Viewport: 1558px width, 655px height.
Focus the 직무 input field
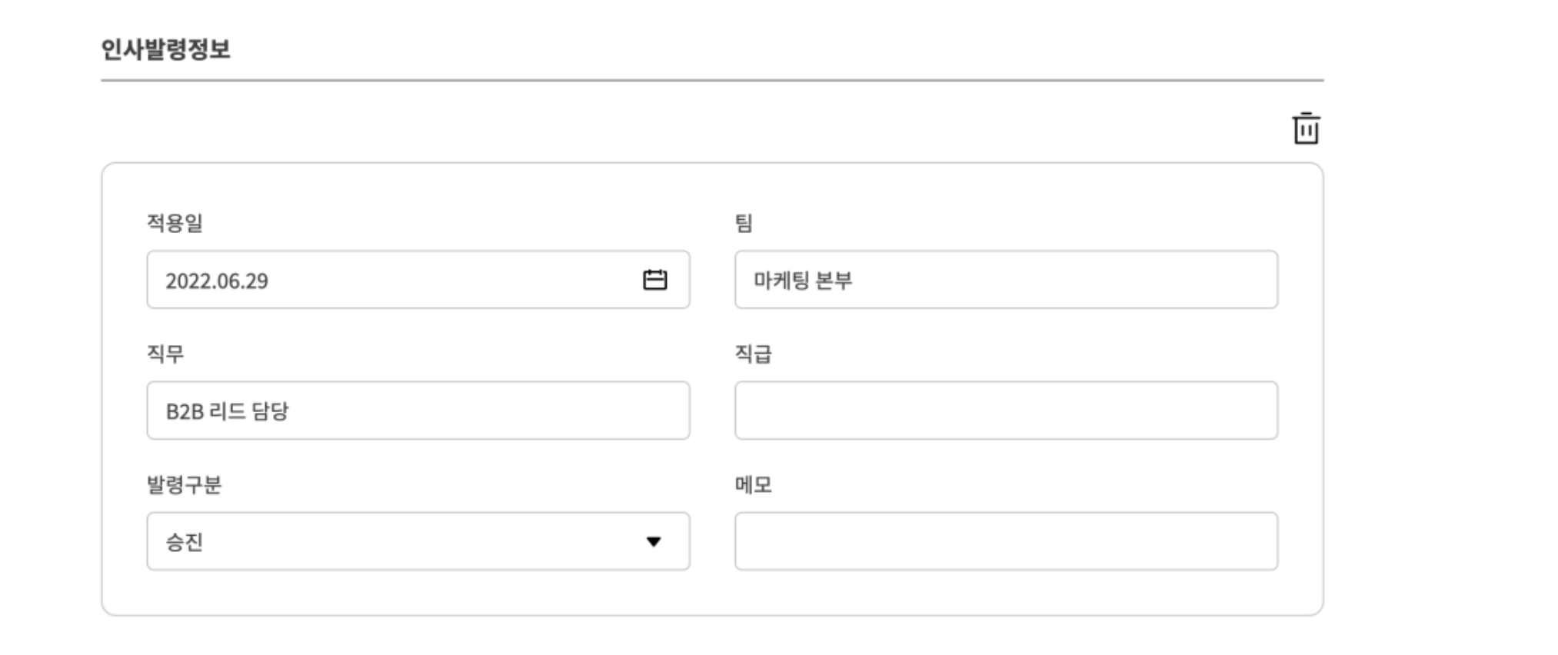tap(418, 411)
